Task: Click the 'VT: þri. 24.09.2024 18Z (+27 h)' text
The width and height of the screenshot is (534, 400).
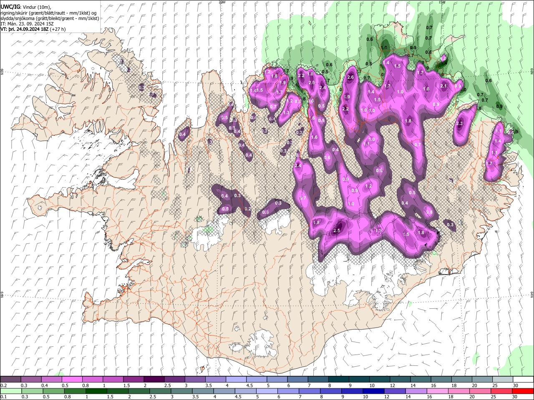Action: coord(33,29)
